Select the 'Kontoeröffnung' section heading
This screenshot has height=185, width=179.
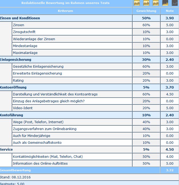click(13, 87)
